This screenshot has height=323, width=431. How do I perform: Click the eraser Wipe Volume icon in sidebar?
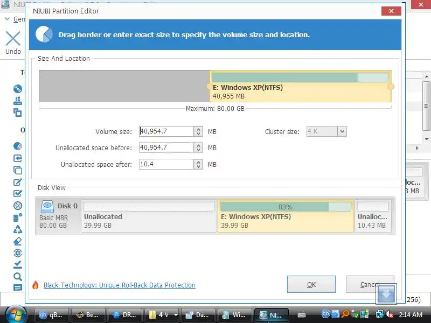point(18,241)
